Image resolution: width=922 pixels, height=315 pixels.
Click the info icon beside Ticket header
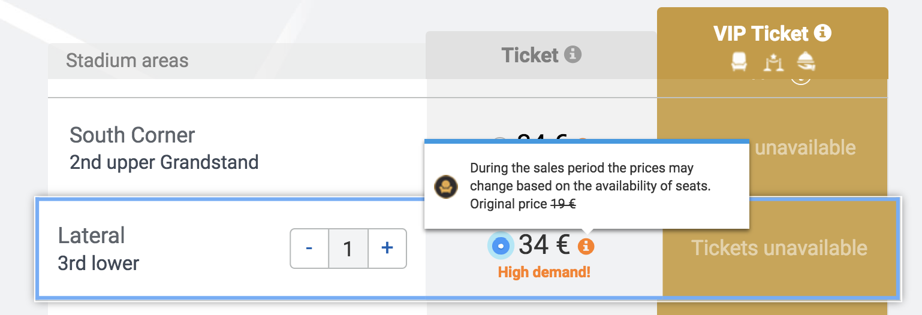pyautogui.click(x=573, y=55)
